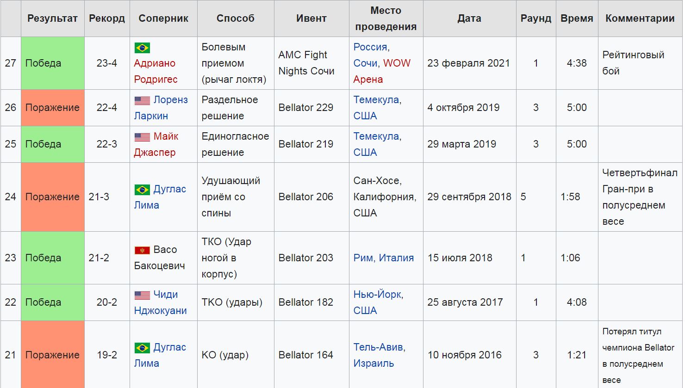Follow the Сочи city link
685x388 pixels.
click(x=365, y=63)
